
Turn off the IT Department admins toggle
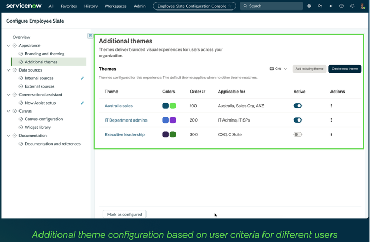pos(298,120)
